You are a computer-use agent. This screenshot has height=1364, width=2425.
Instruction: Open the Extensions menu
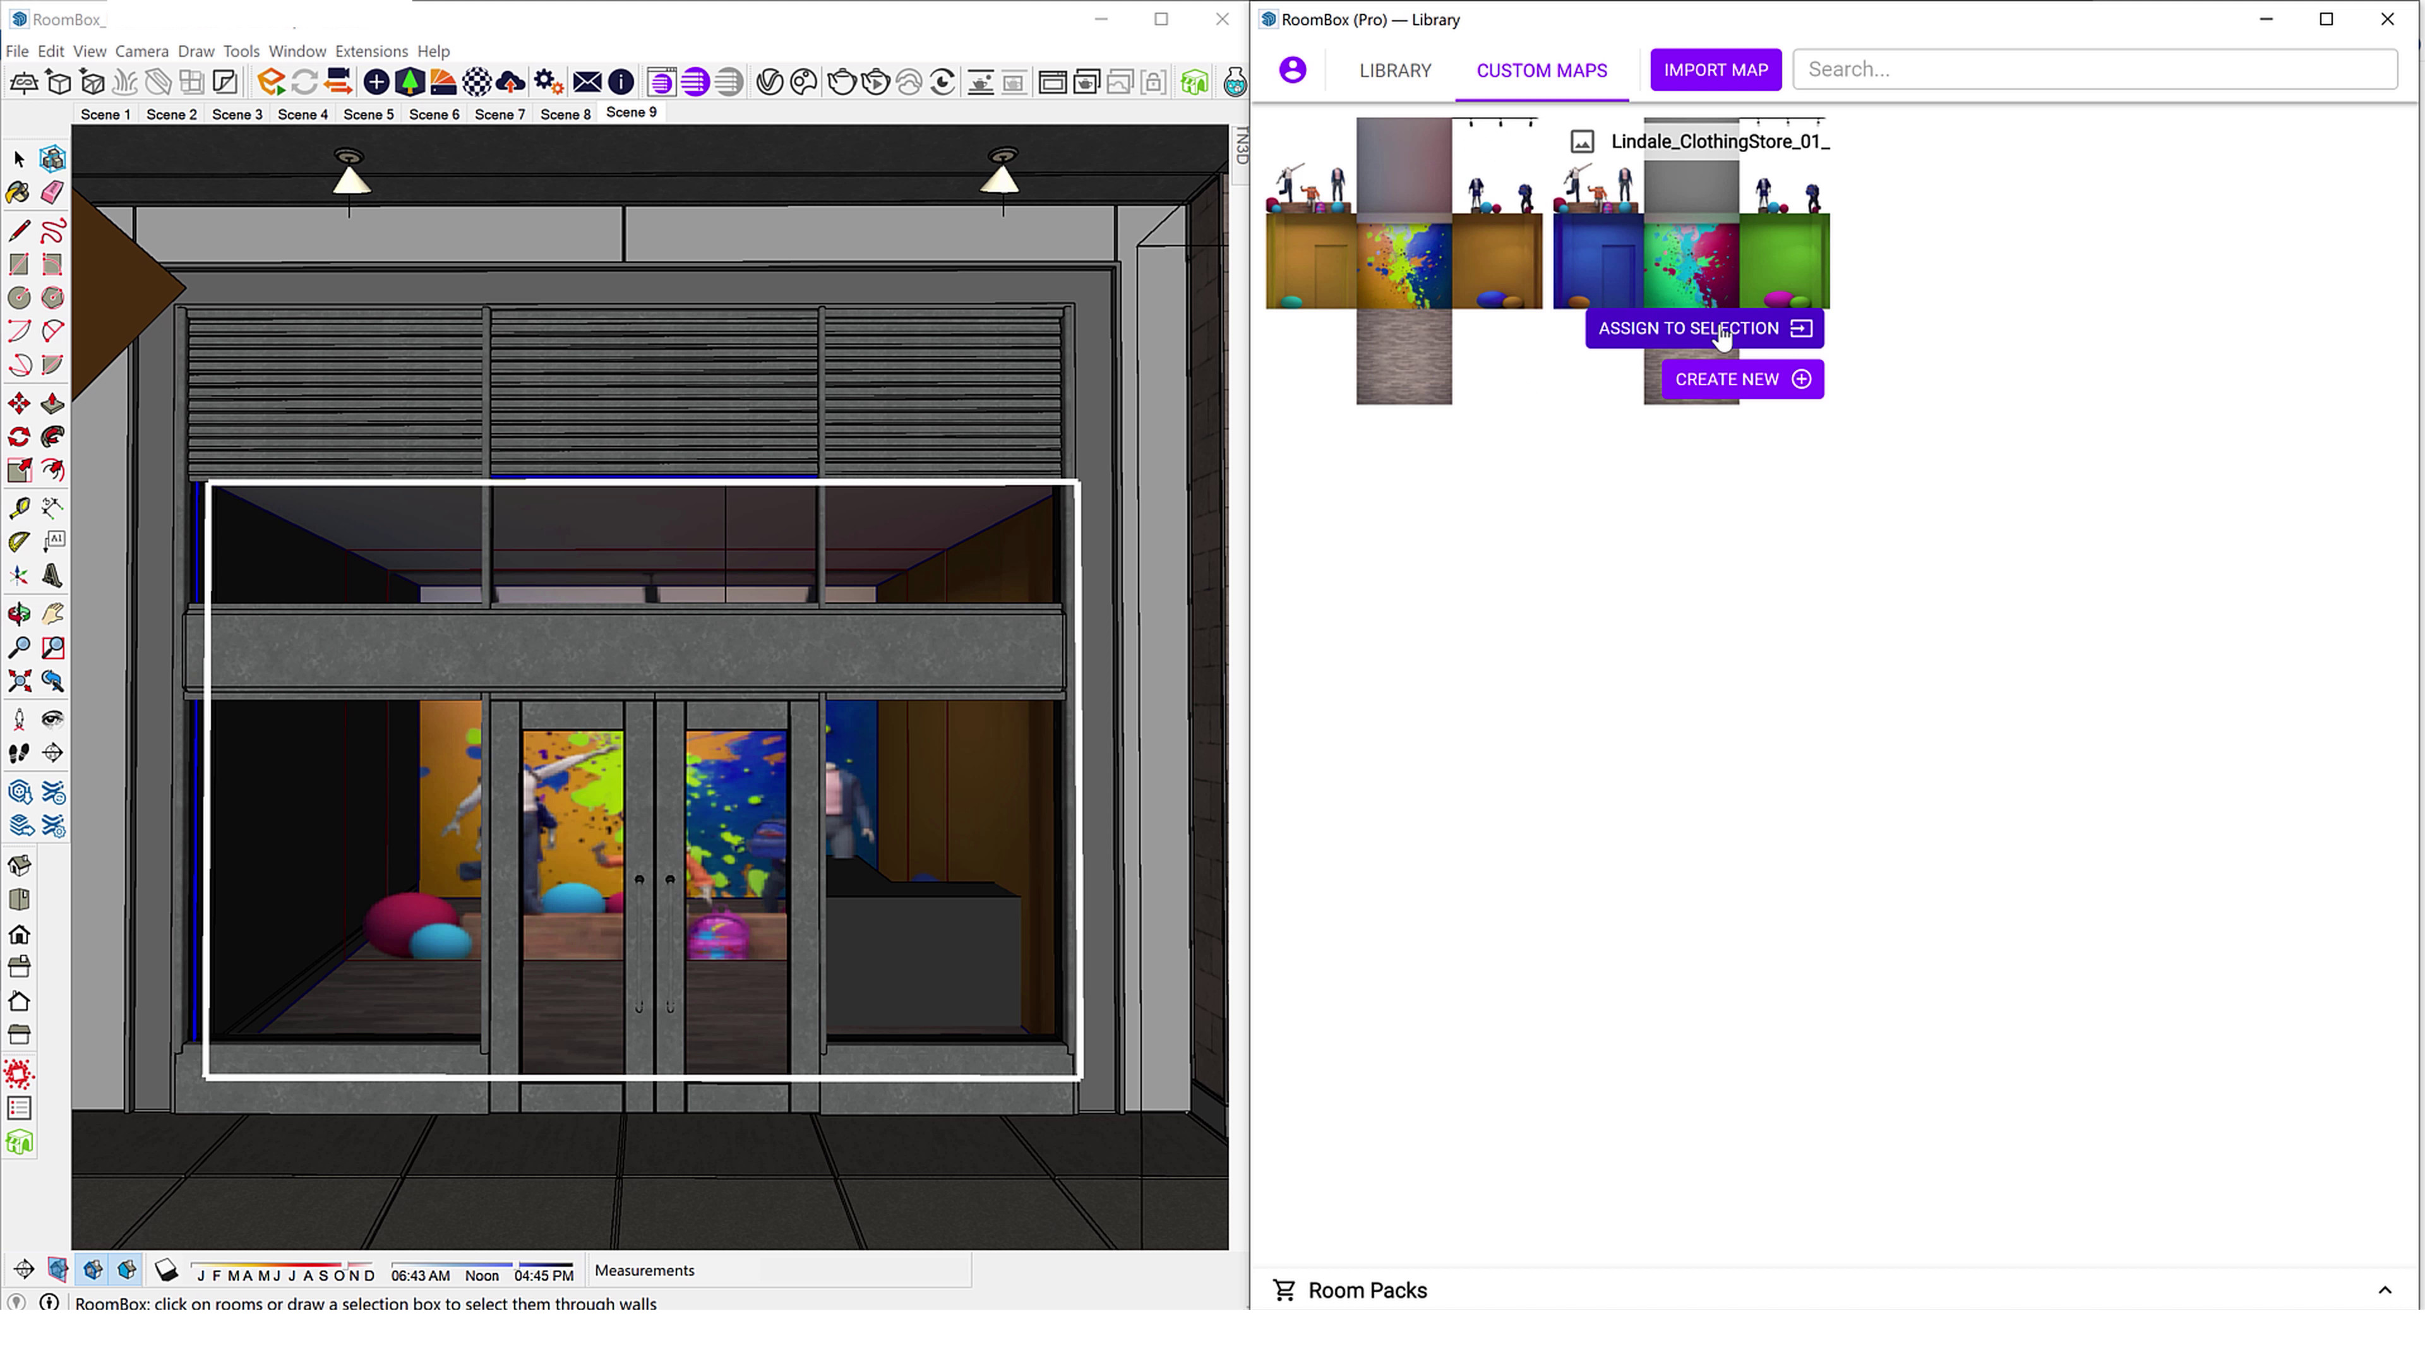[x=371, y=51]
